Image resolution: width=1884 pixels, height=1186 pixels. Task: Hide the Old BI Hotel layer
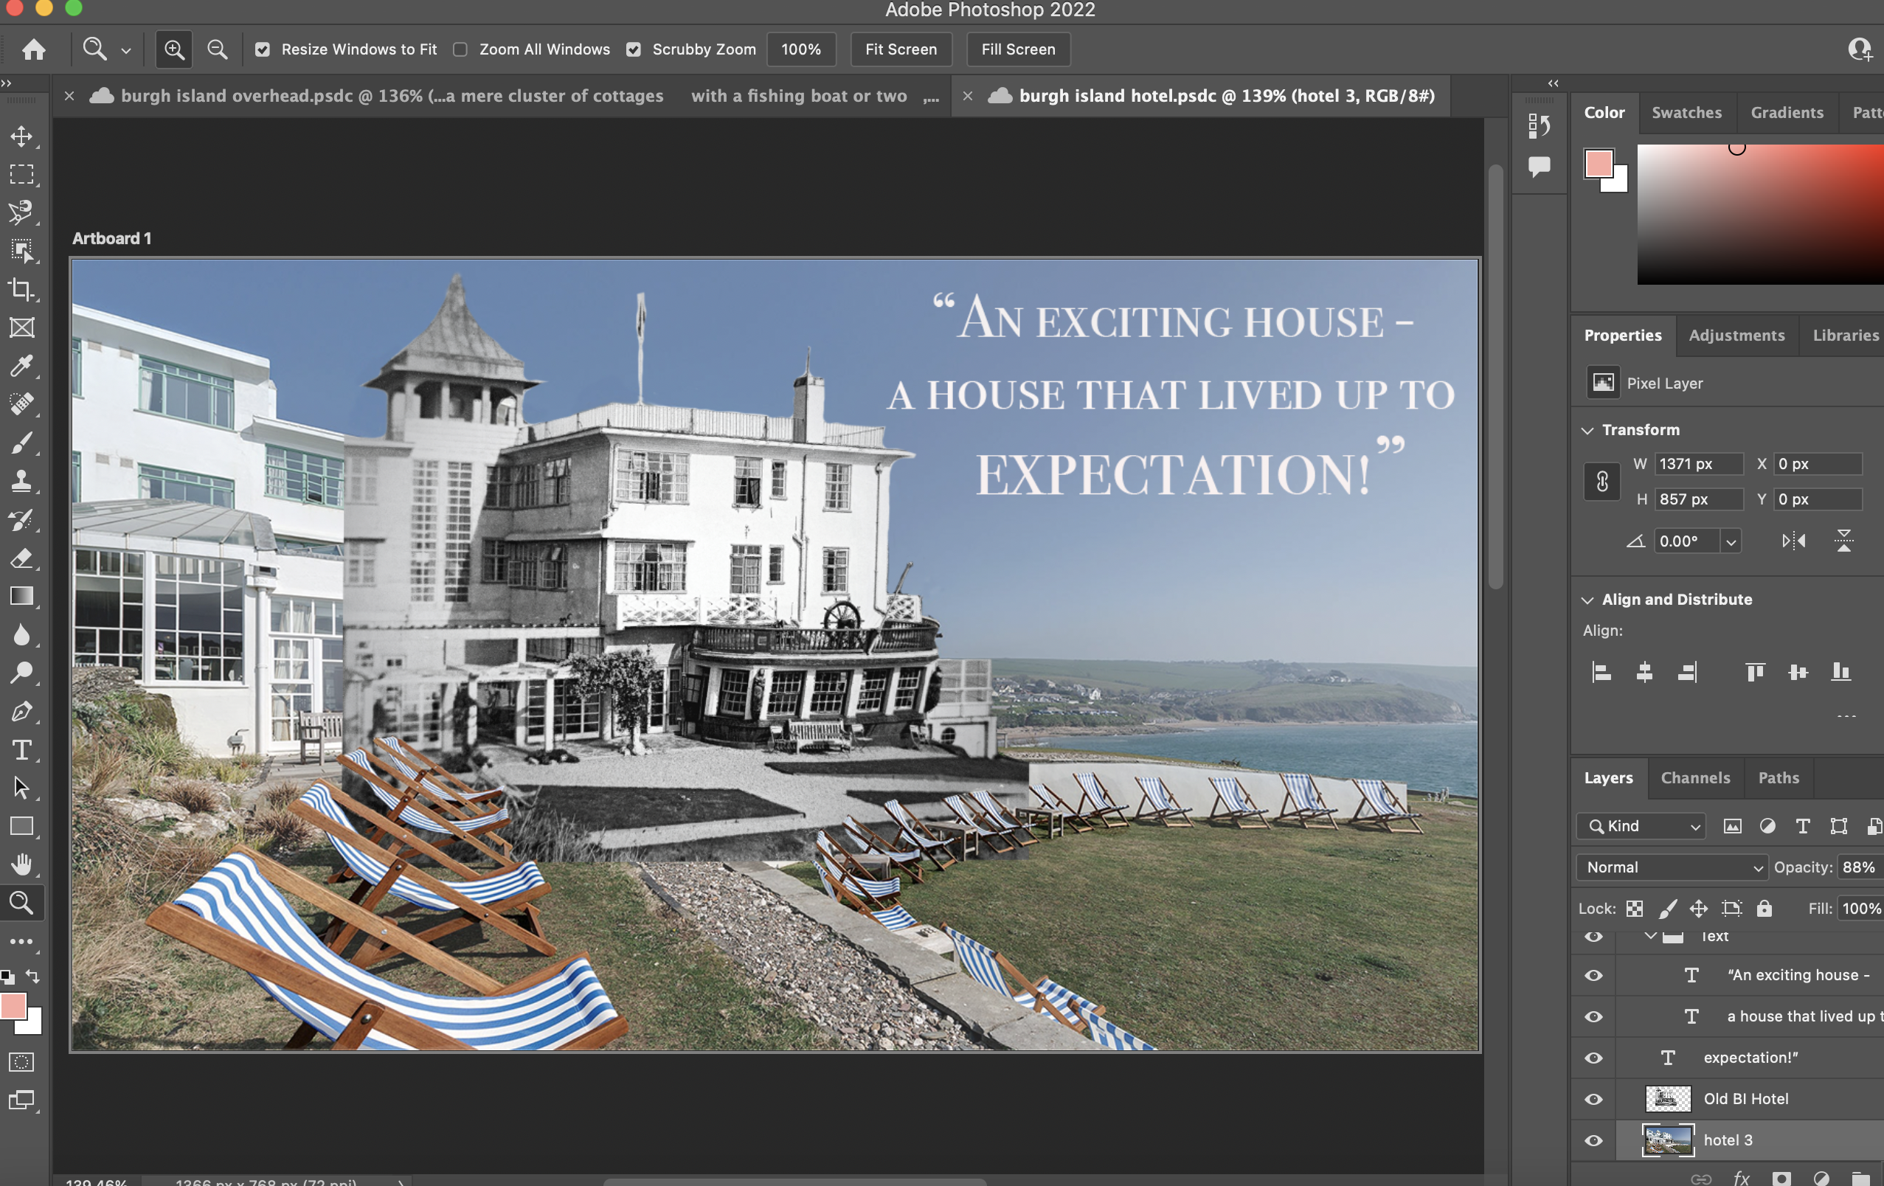tap(1594, 1099)
